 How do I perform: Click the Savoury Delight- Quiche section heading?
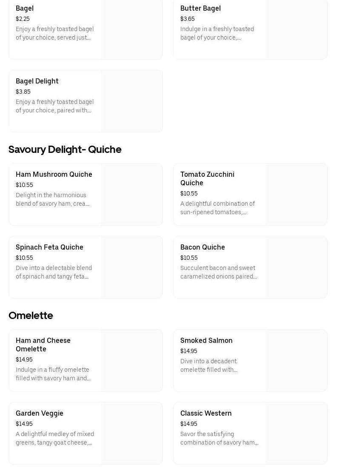click(x=65, y=149)
